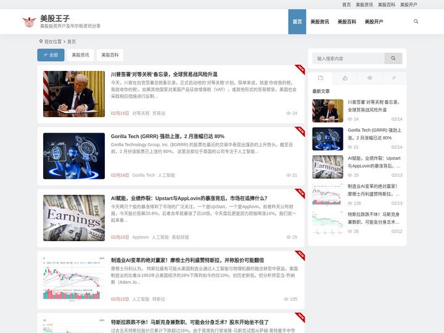Open article 川普签署对等关税备忘录 title
Viewport: 444px width, 333px height.
(x=164, y=75)
